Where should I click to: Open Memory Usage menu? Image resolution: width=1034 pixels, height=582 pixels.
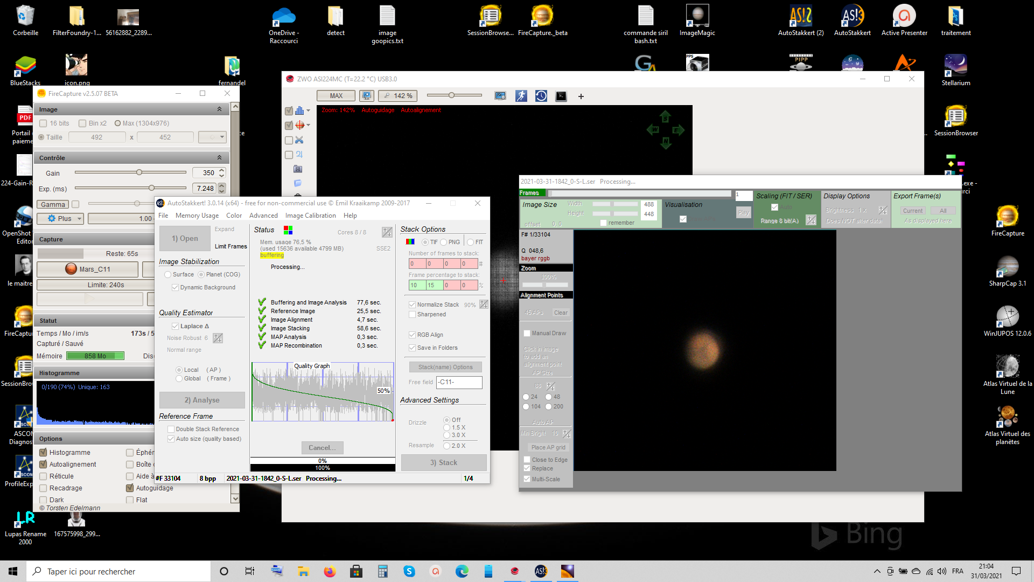197,216
